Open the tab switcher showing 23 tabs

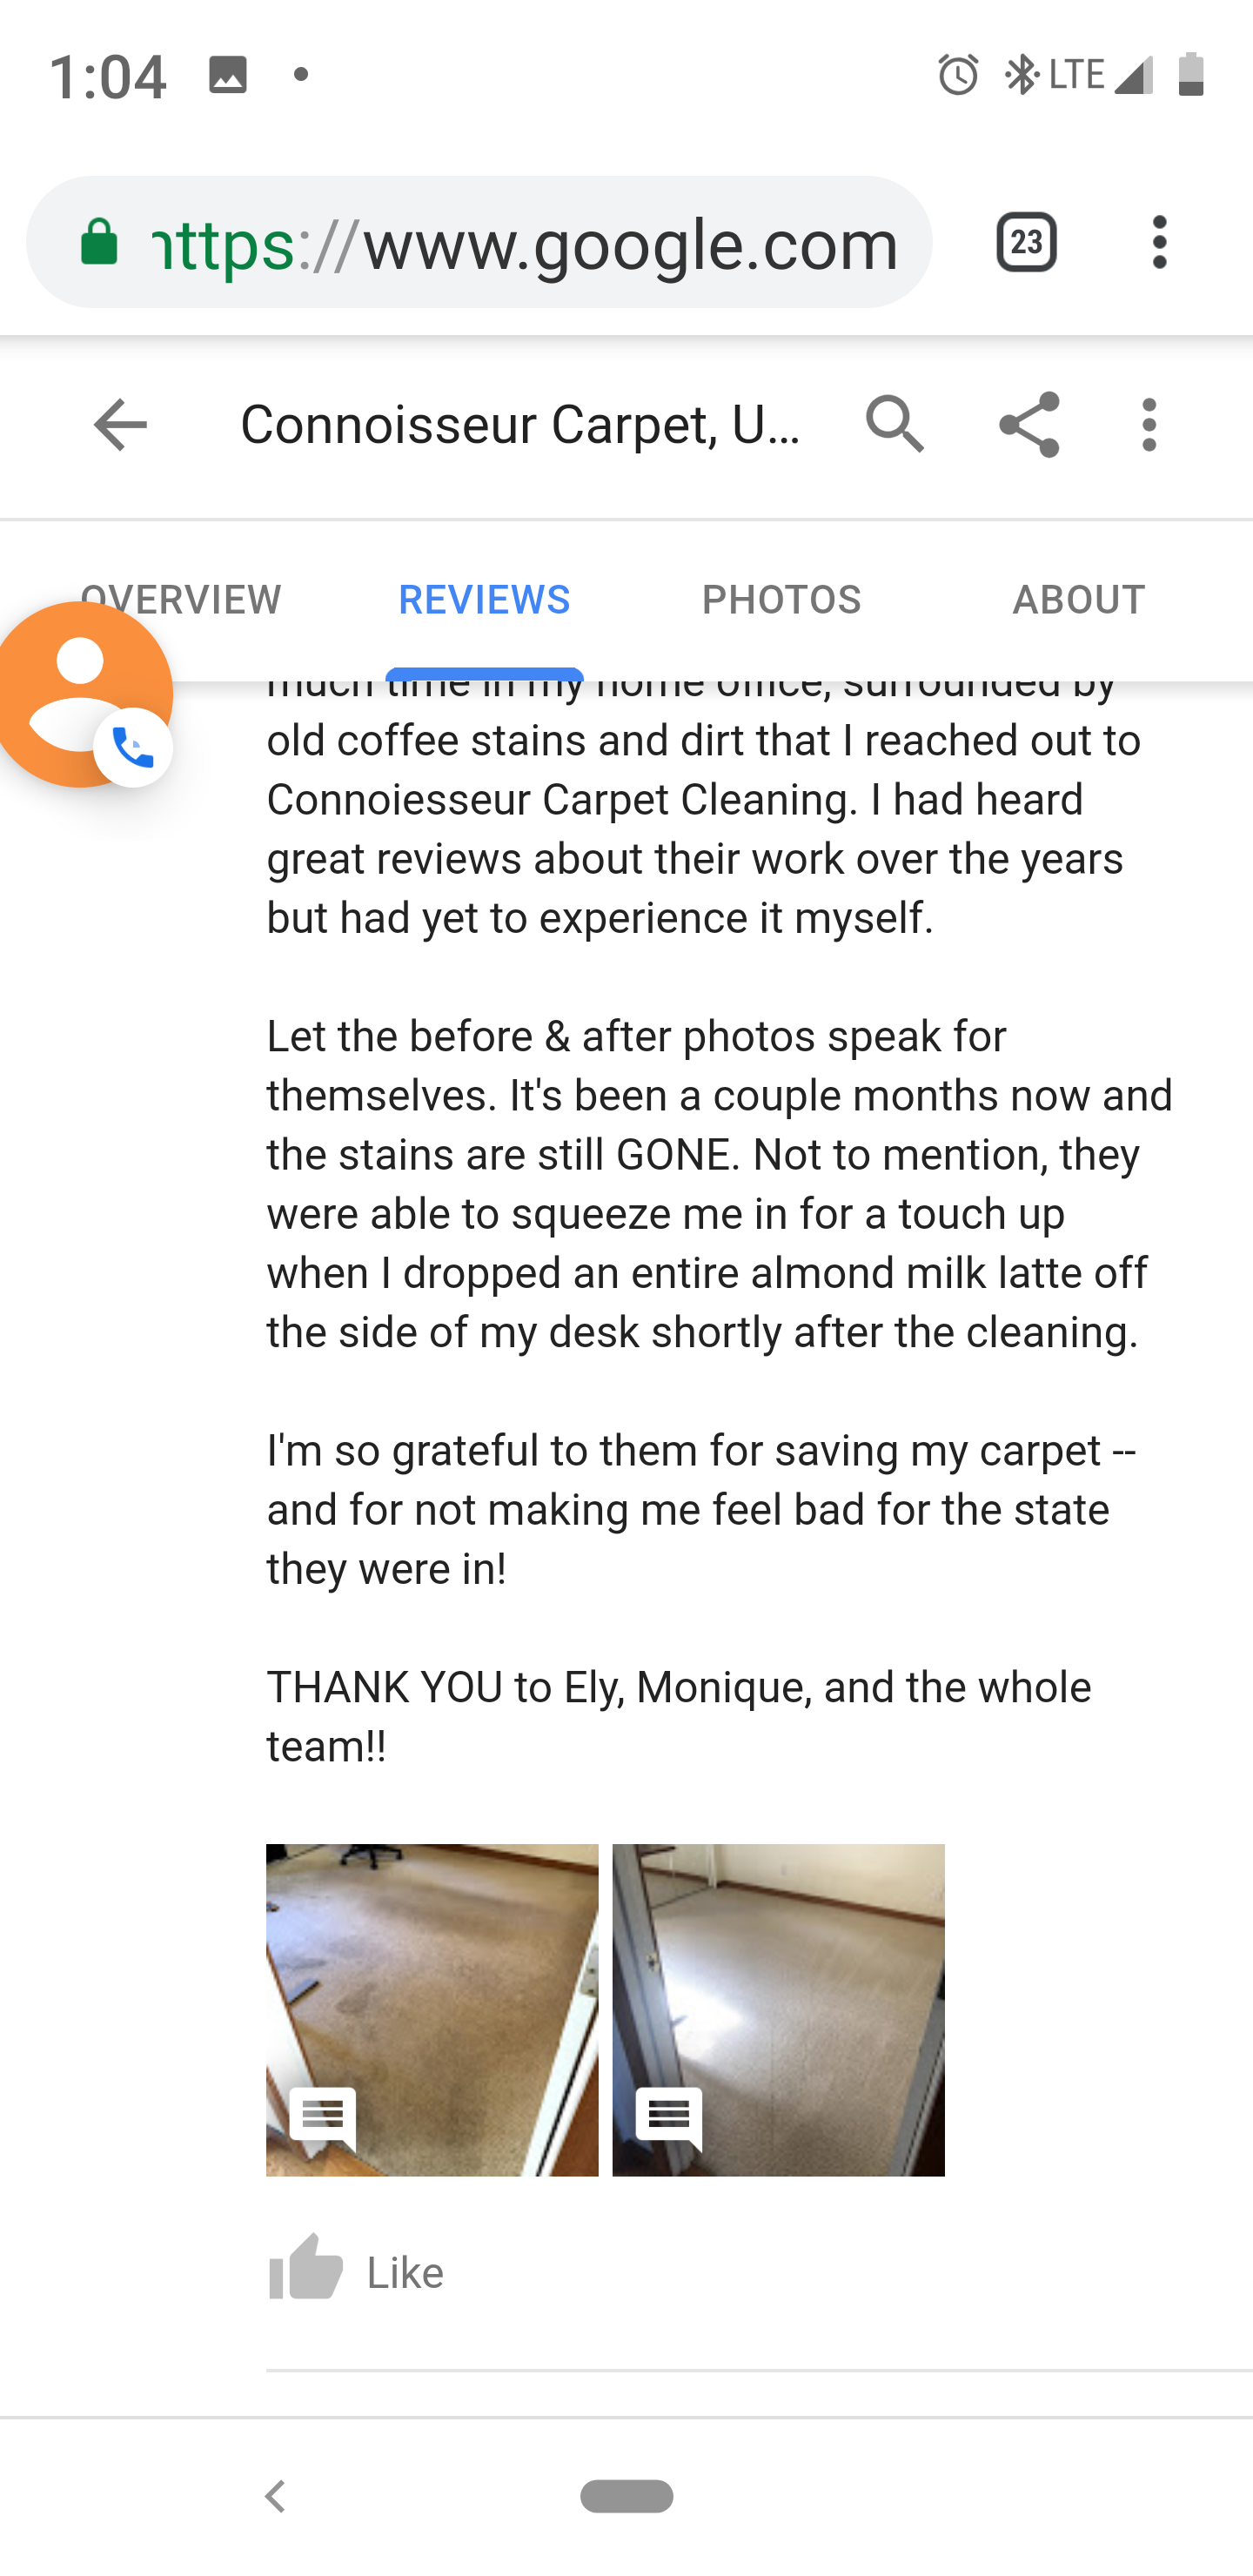1027,242
